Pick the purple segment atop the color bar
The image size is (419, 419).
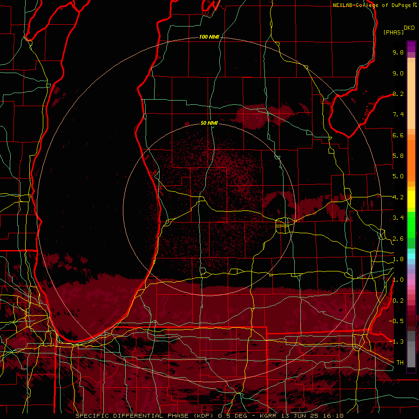(x=411, y=47)
